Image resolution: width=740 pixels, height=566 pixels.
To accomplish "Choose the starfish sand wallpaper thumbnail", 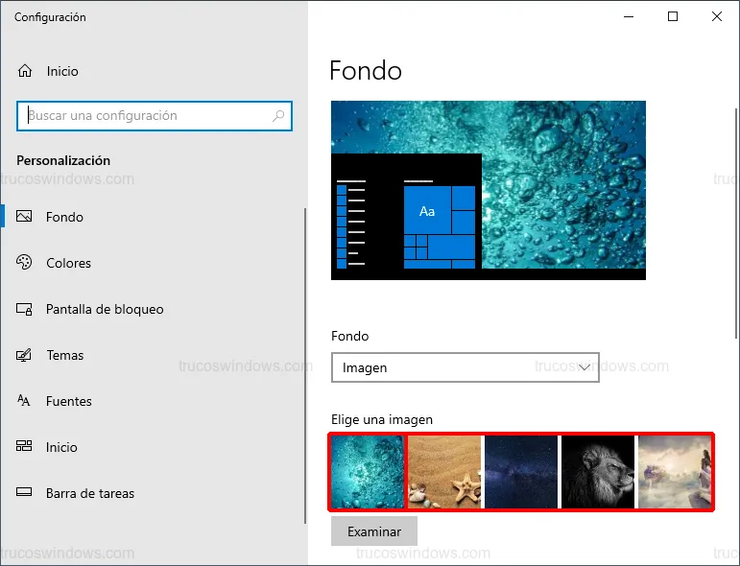I will pos(444,472).
